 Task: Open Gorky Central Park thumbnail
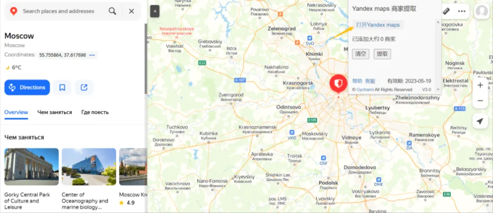[31, 167]
